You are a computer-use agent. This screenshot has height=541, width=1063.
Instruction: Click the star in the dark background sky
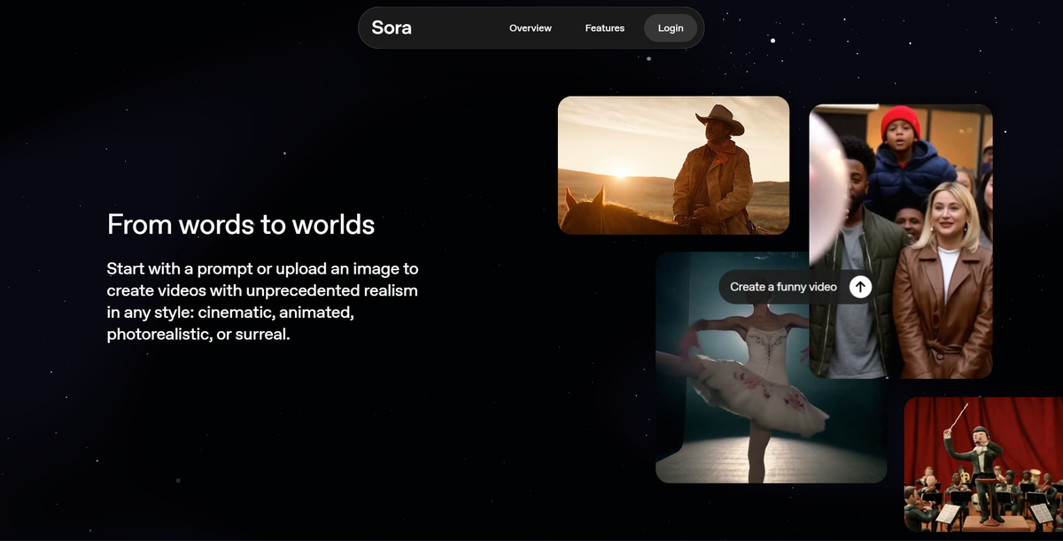(x=772, y=40)
